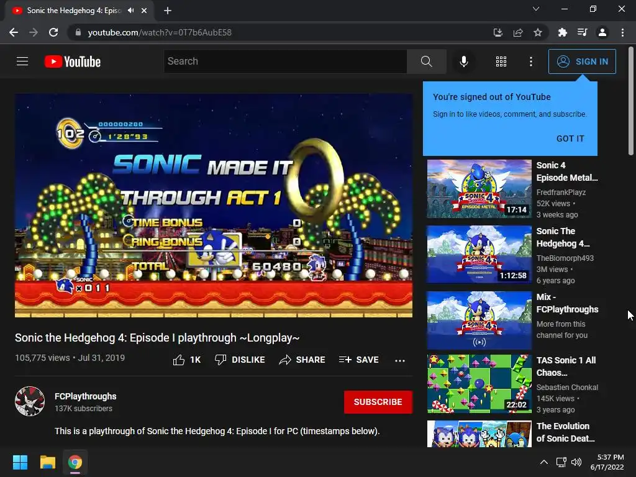Screen dimensions: 636x477
Task: Go to YouTube home via logo
Action: [73, 61]
